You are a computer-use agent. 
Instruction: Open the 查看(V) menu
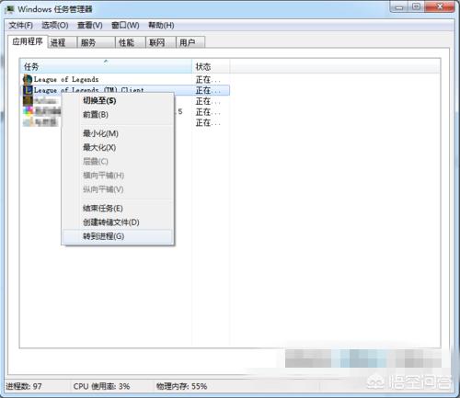tap(90, 25)
